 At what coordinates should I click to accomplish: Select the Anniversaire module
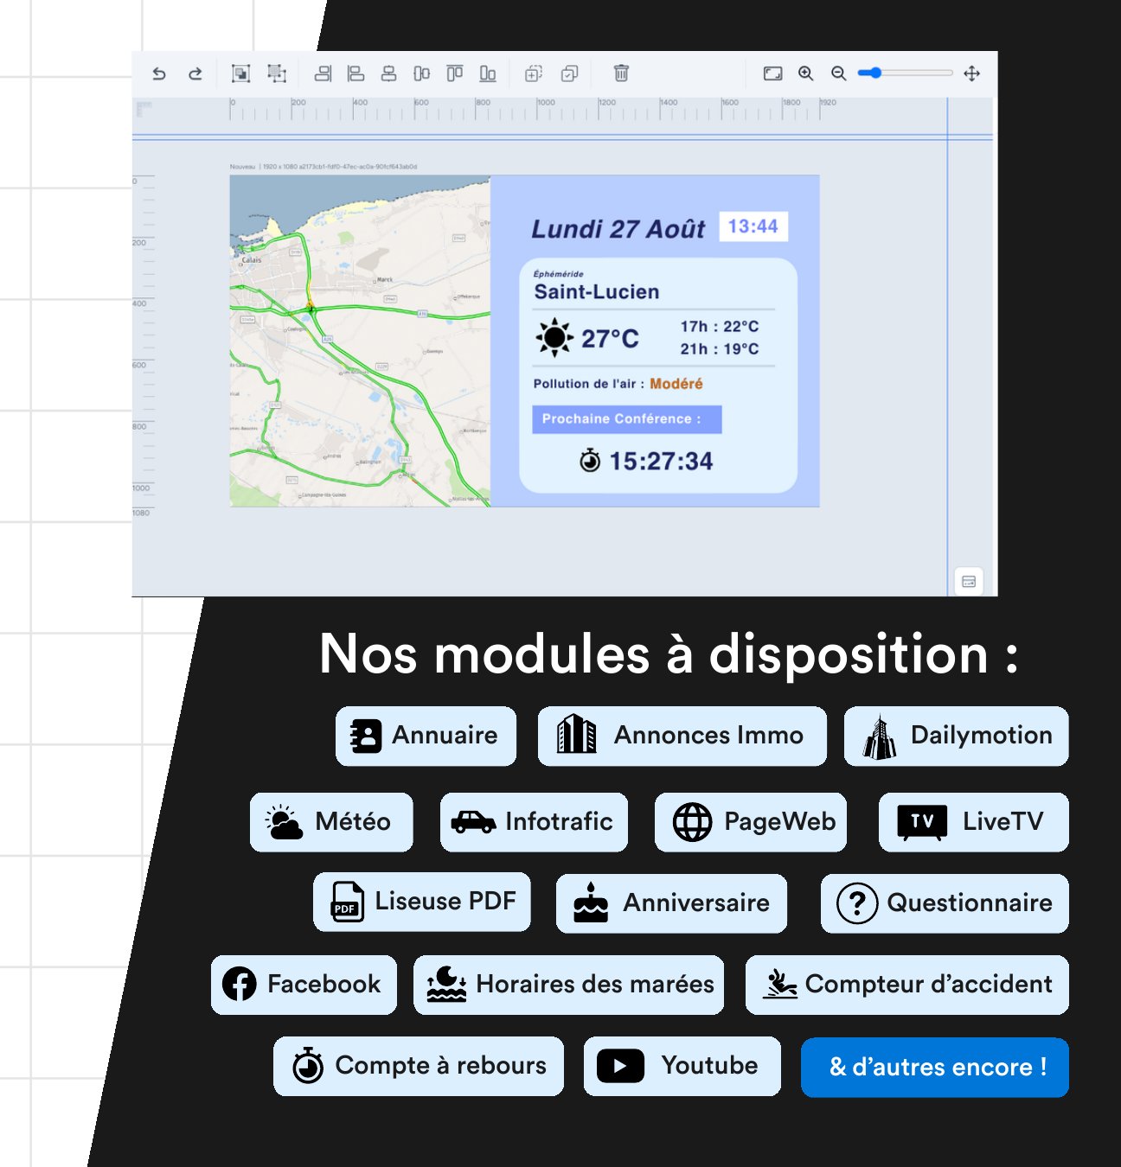click(x=672, y=903)
